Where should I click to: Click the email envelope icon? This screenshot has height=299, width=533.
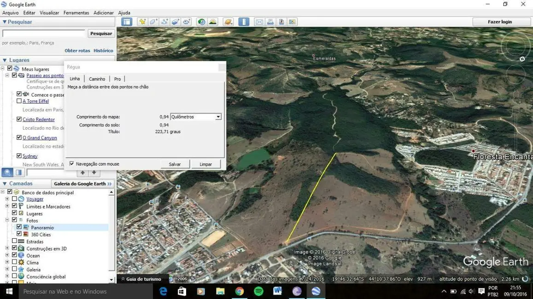click(259, 22)
